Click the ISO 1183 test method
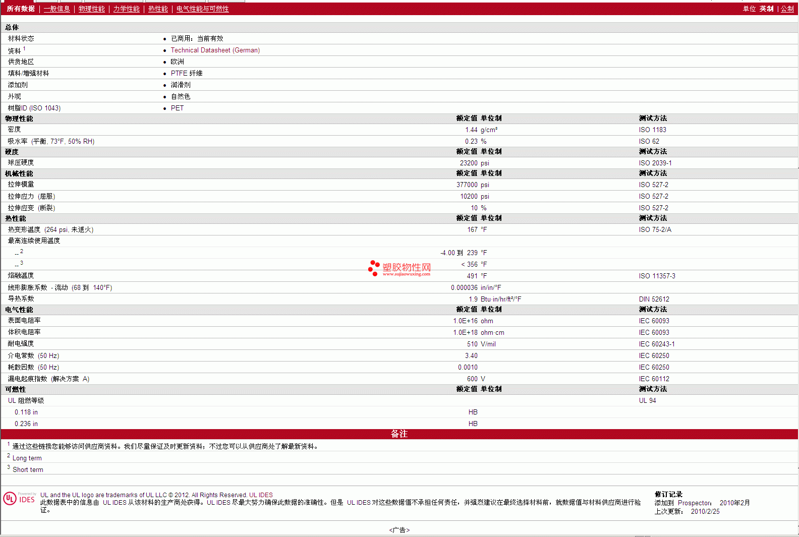The image size is (799, 537). (x=653, y=130)
